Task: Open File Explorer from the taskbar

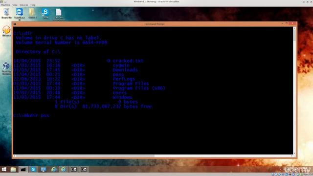Action: [x=13, y=170]
